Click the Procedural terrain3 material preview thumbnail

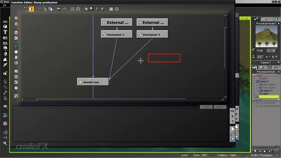(x=267, y=36)
